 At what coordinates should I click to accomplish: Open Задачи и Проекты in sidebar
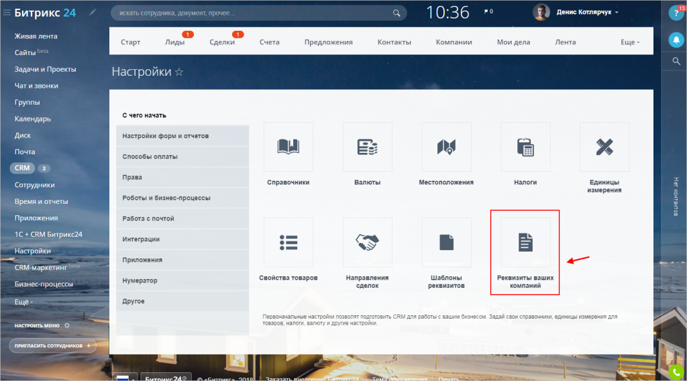tap(45, 69)
